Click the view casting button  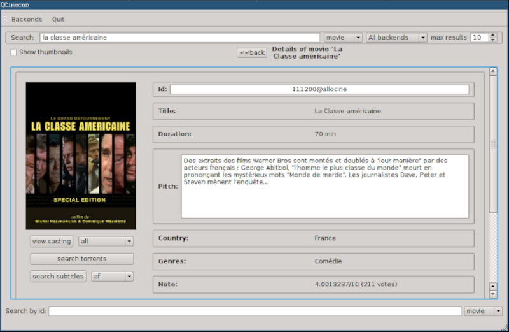[52, 242]
